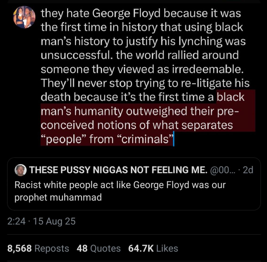Tap the quoted tweet author's avatar
This screenshot has height=262, width=267.
click(x=21, y=170)
